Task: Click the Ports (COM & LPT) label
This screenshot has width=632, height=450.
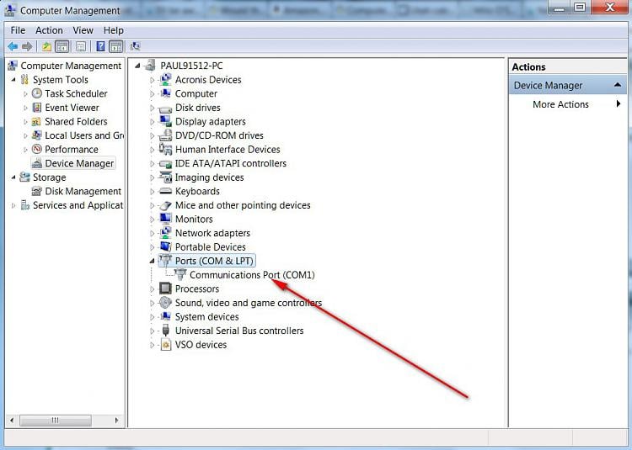Action: 214,261
